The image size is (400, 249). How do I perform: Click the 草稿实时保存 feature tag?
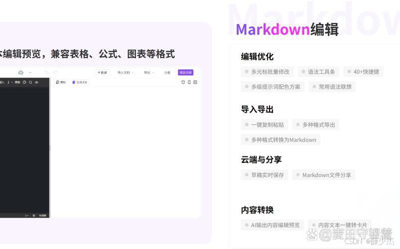pos(265,175)
